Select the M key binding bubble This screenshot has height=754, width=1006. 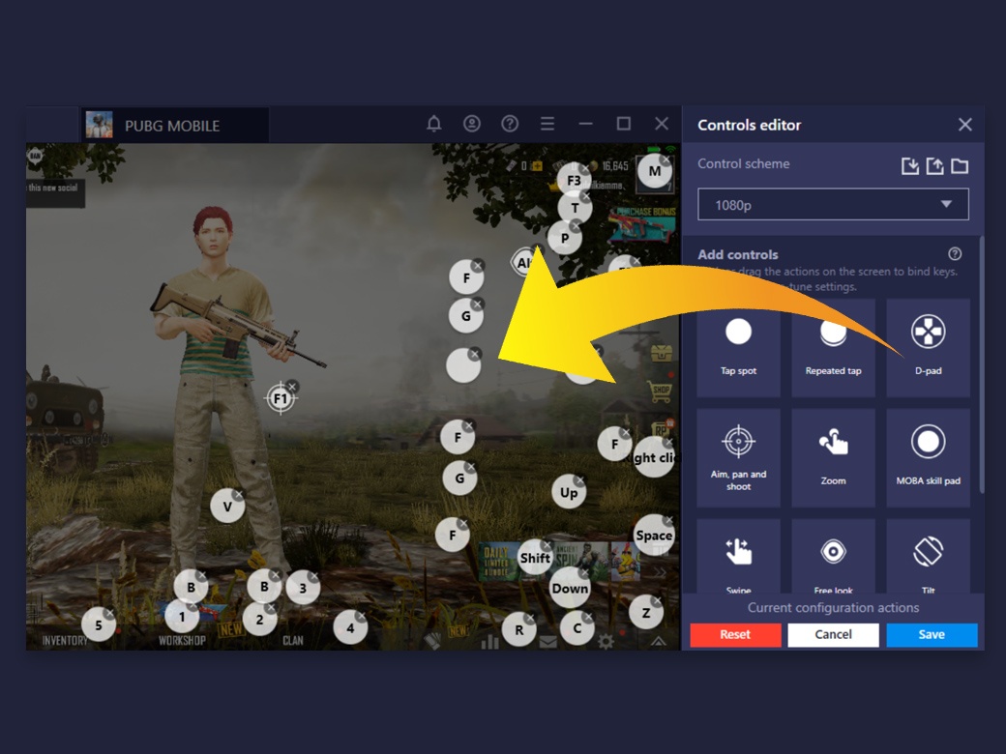(655, 171)
